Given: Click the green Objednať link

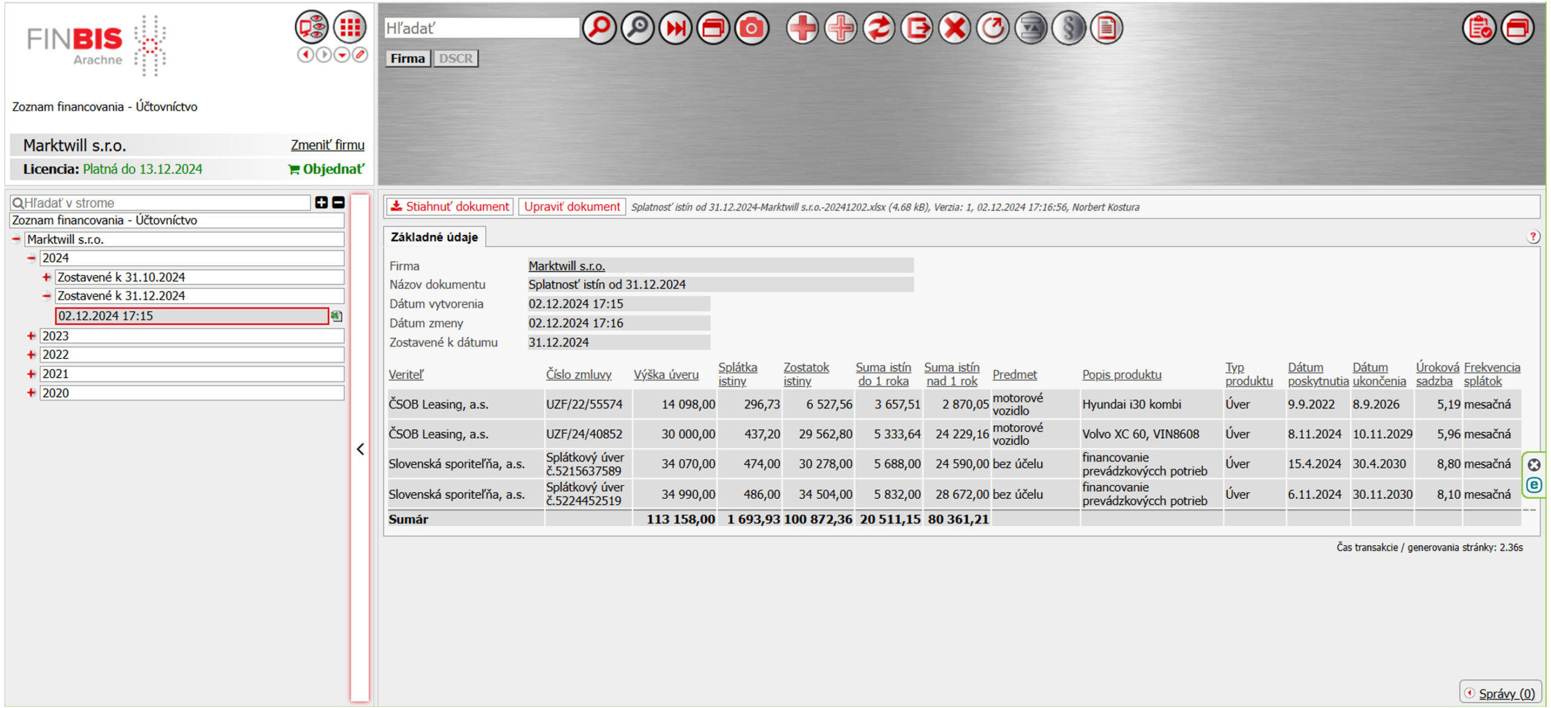Looking at the screenshot, I should (327, 170).
